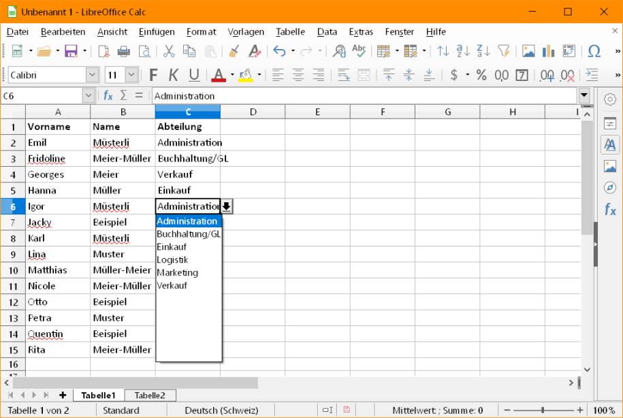This screenshot has height=418, width=623.
Task: Switch to the Tabelle2 sheet tab
Action: point(149,395)
